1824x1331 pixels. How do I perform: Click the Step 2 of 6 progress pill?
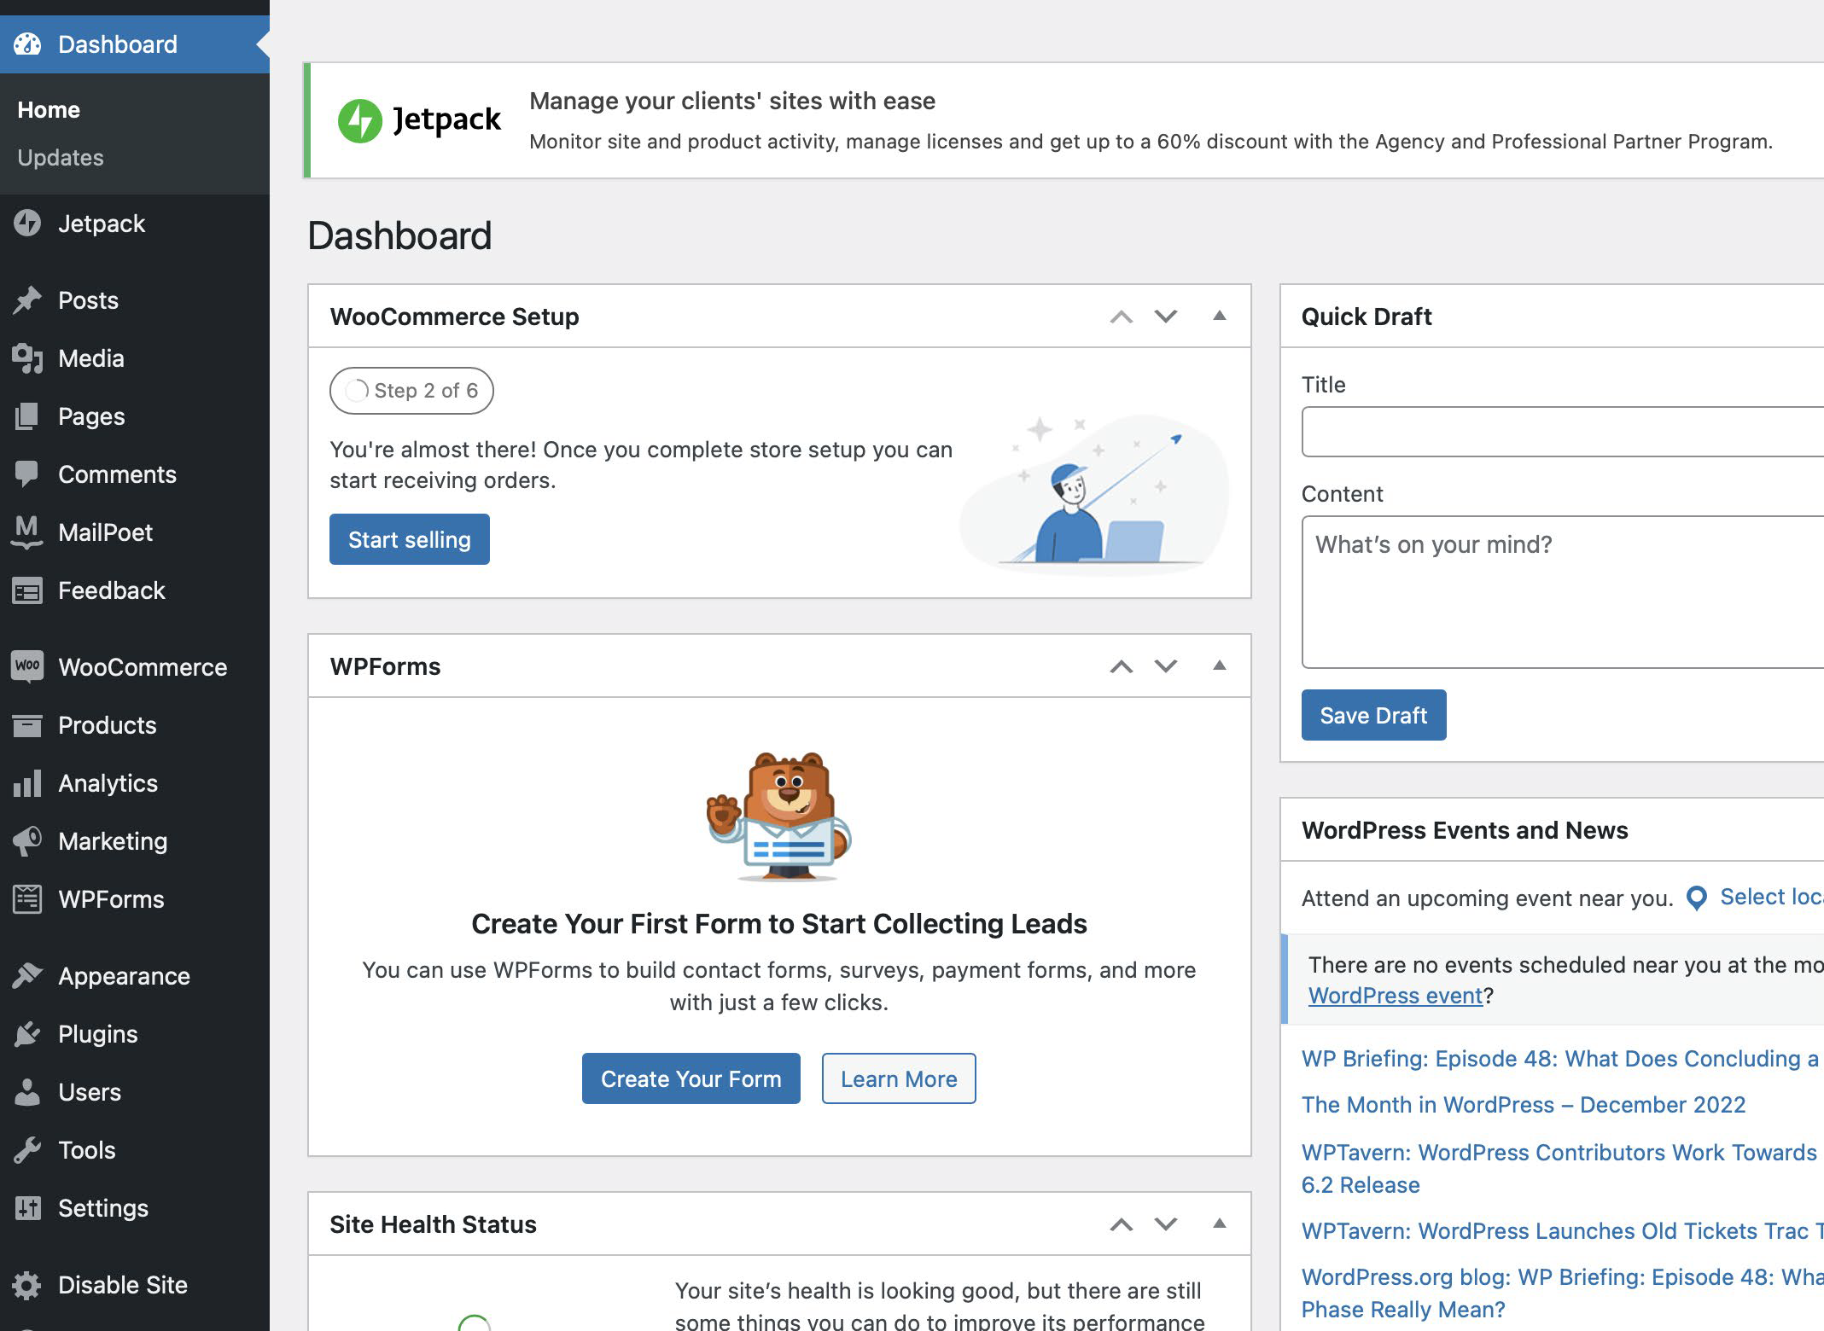pyautogui.click(x=411, y=391)
